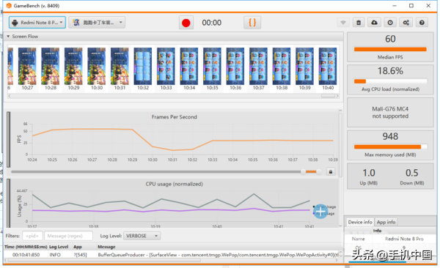Collapse the Screen Flow section
Viewport: 440px width, 268px height.
(8, 37)
